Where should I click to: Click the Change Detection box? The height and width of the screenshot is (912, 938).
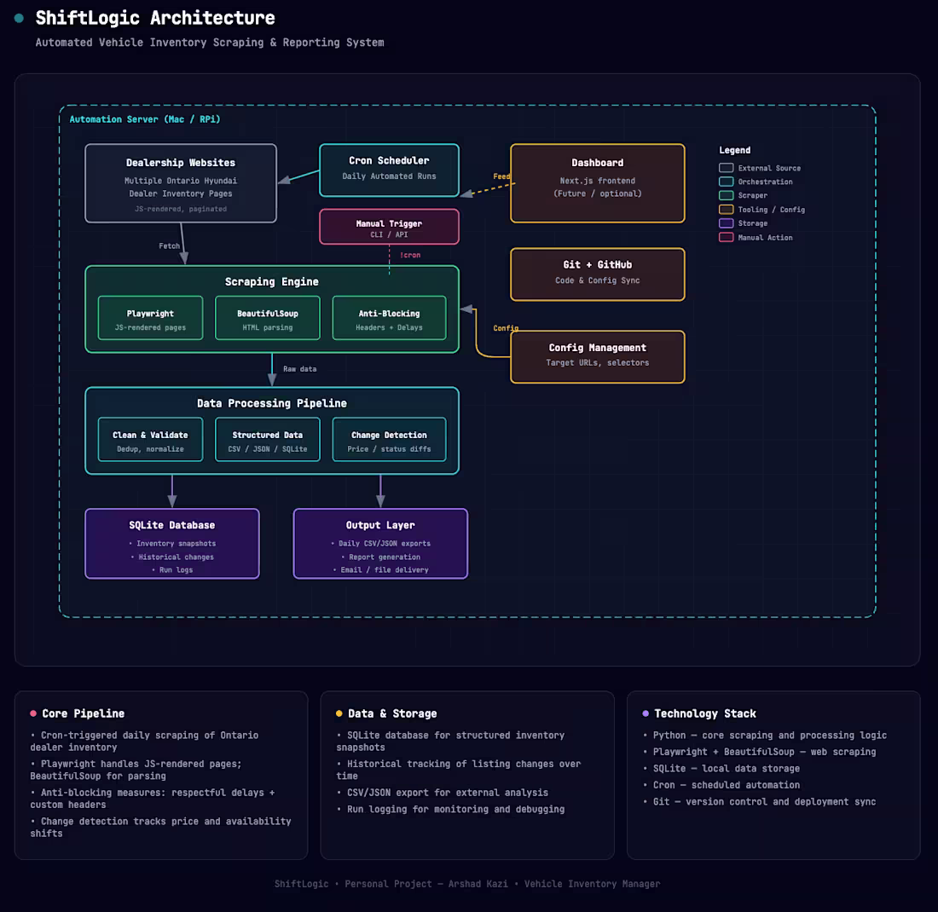tap(389, 440)
